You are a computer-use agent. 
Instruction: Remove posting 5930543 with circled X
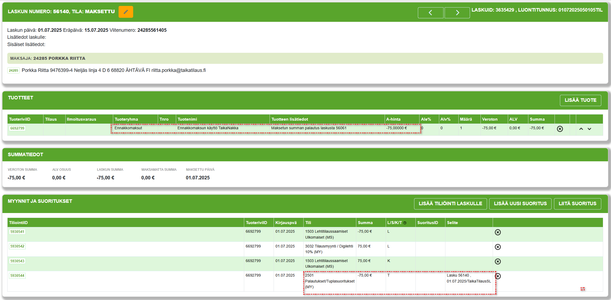click(498, 261)
